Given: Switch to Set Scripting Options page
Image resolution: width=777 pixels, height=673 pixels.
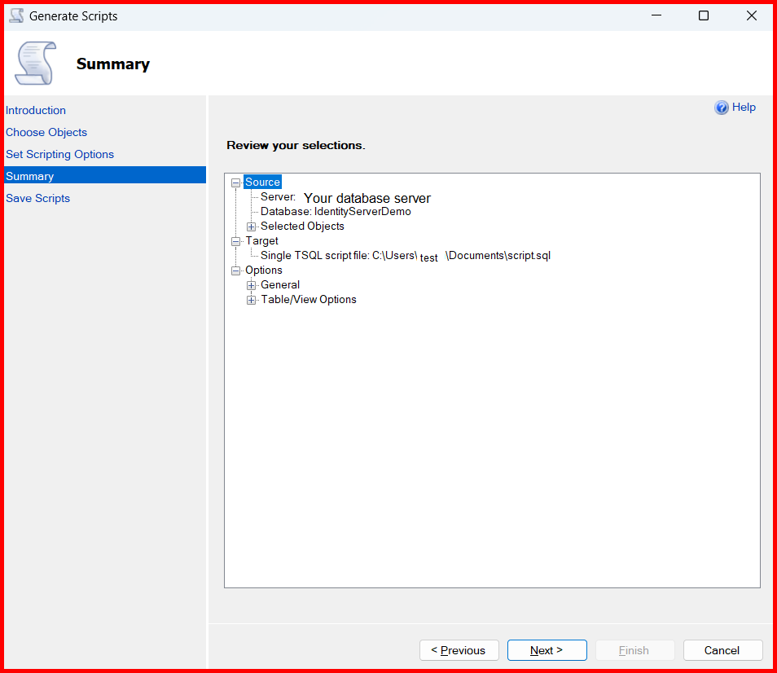Looking at the screenshot, I should [x=59, y=154].
